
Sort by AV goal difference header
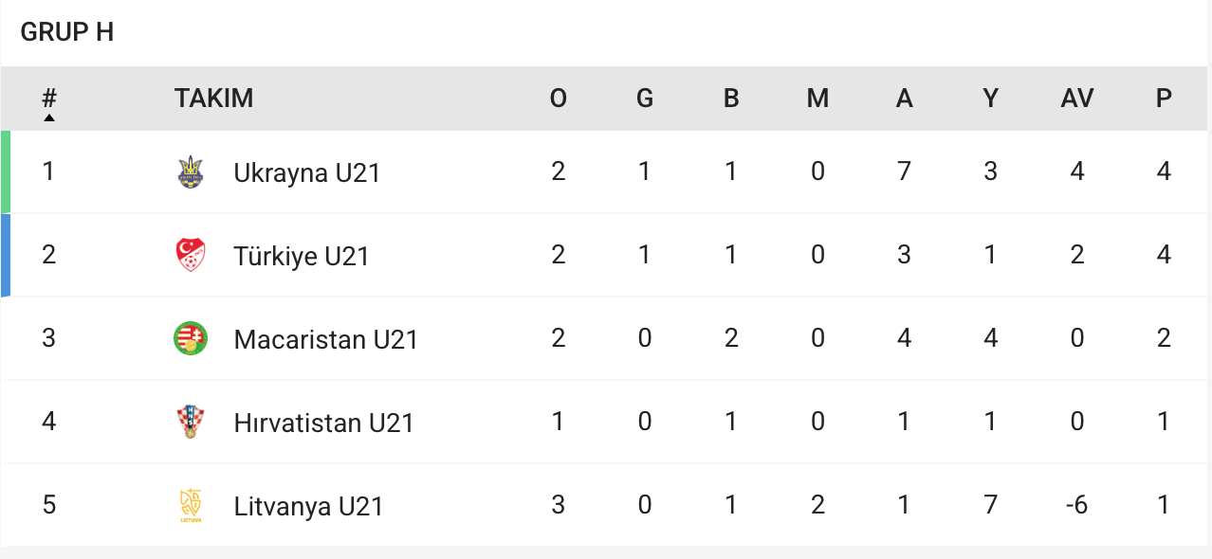click(x=1077, y=99)
